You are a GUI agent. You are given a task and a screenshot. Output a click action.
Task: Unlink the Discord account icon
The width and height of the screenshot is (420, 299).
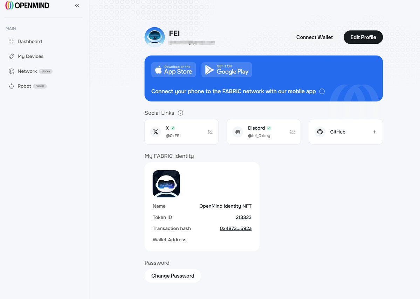coord(292,132)
